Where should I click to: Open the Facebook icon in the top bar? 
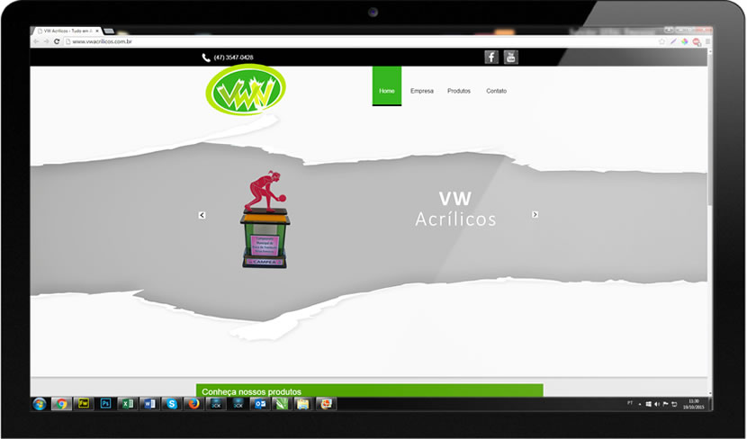click(x=491, y=58)
